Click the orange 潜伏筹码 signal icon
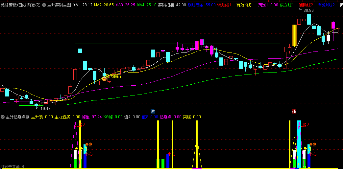Image resolution: width=343 pixels, height=169 pixels. pos(104,79)
